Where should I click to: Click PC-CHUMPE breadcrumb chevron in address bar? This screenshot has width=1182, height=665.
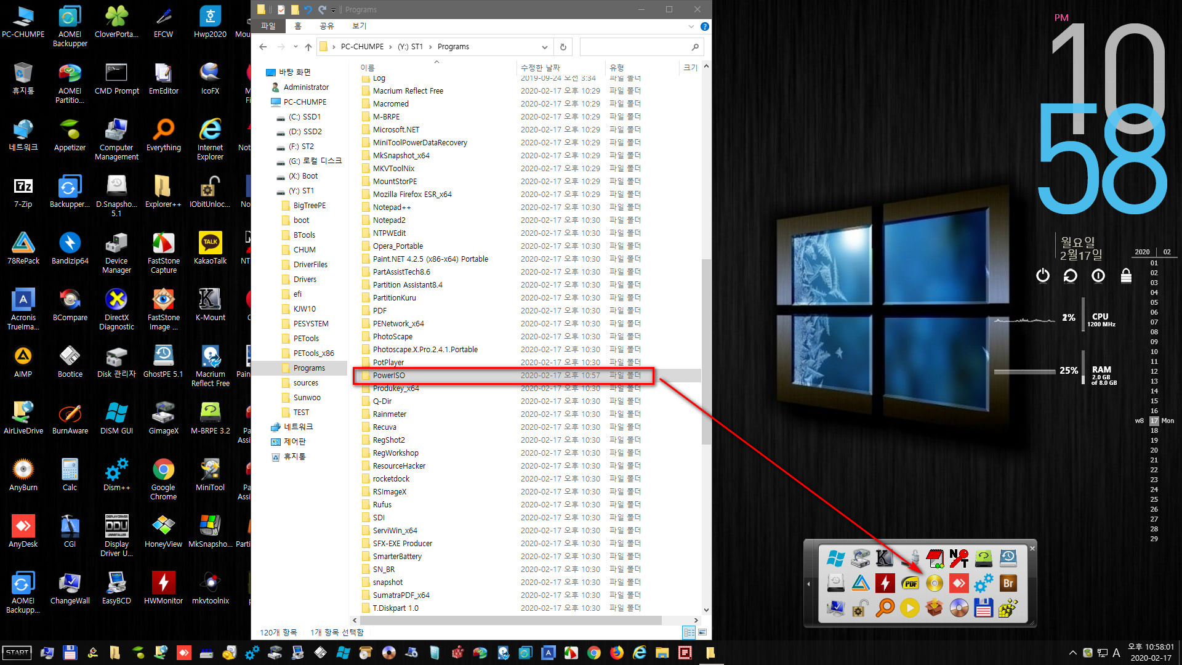390,47
